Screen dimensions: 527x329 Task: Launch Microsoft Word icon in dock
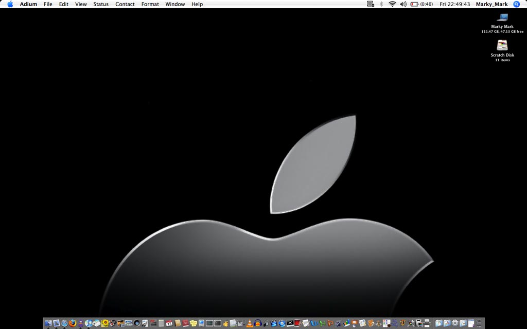pos(314,324)
